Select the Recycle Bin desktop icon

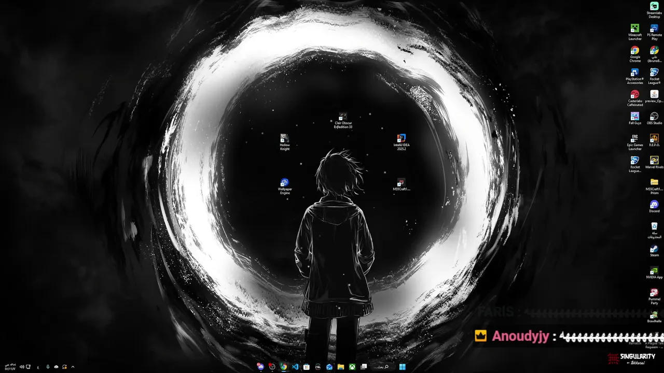[654, 231]
